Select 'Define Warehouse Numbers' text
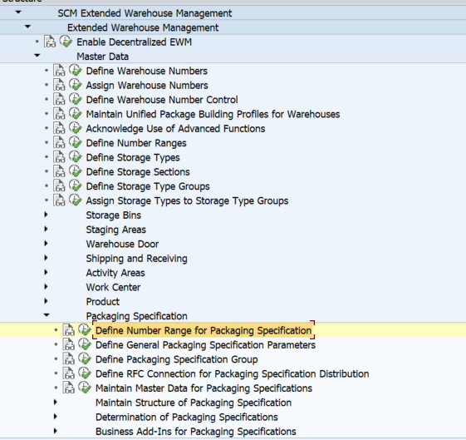This screenshot has width=466, height=440. point(147,71)
